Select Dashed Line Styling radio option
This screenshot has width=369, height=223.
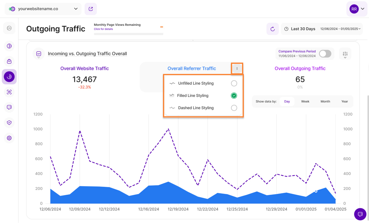[234, 108]
